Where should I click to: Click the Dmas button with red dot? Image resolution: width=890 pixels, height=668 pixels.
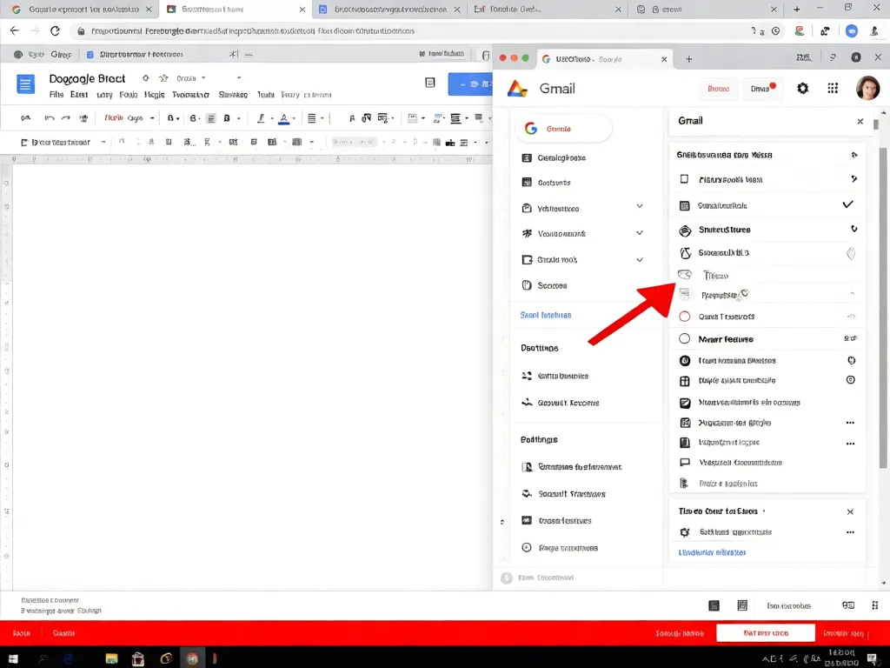click(763, 89)
